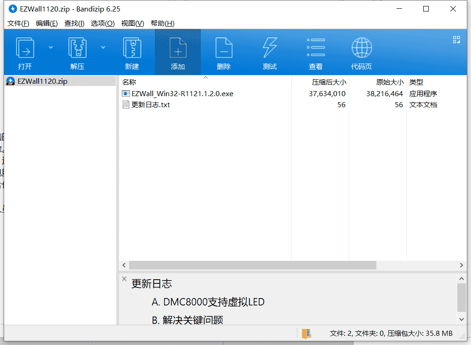Open the 视图(V) menu
Image resolution: width=471 pixels, height=345 pixels.
point(132,23)
